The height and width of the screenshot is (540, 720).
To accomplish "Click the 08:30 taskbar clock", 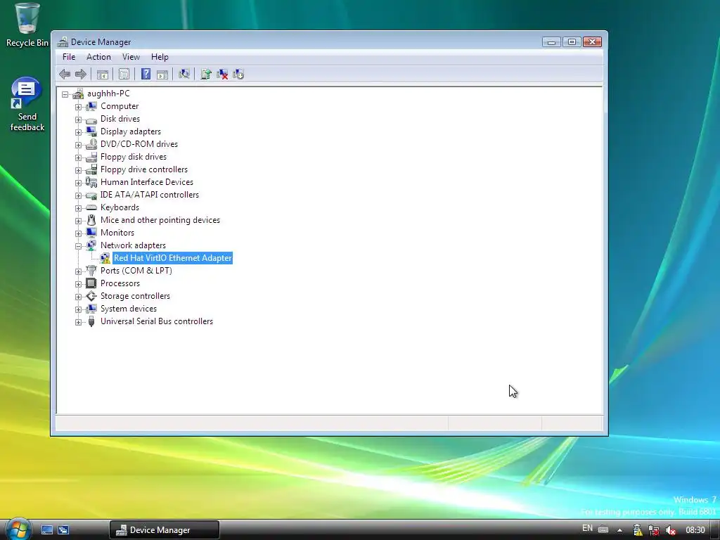I will tap(695, 530).
